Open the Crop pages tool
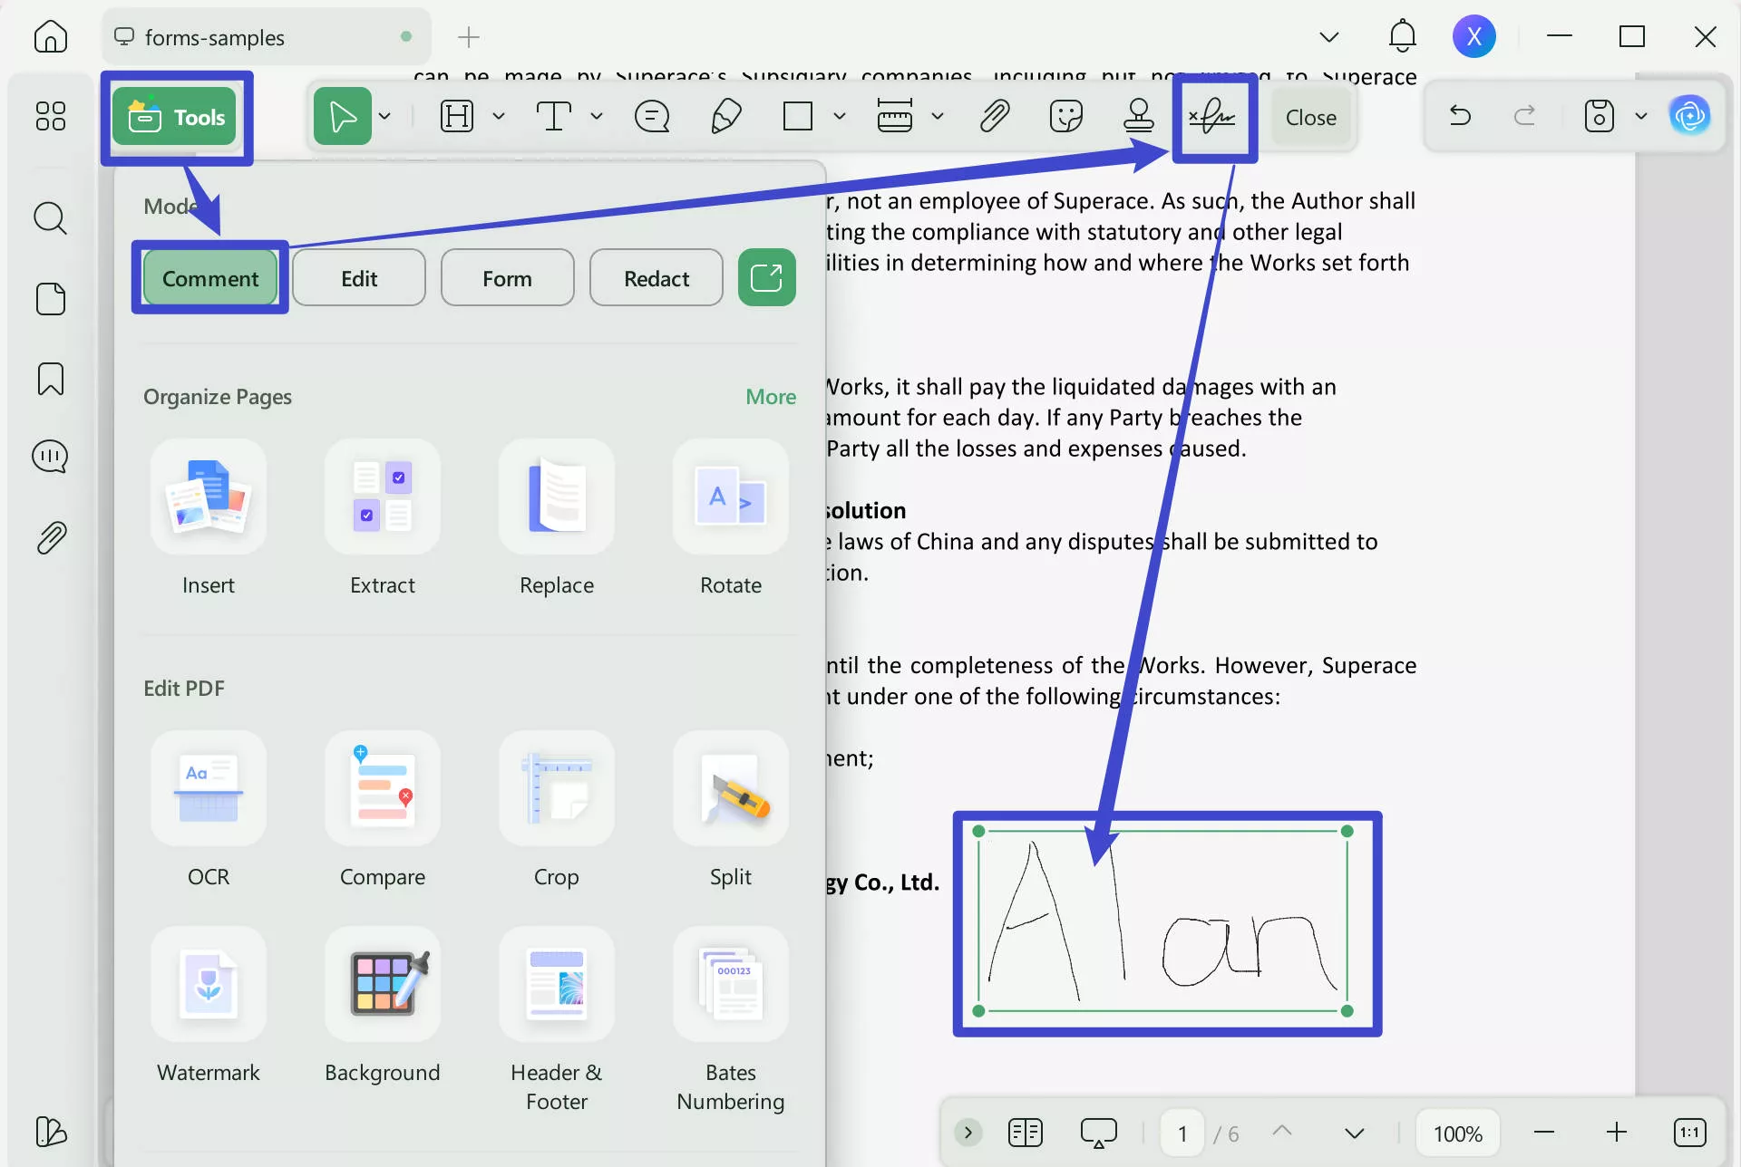The image size is (1741, 1167). click(x=556, y=789)
